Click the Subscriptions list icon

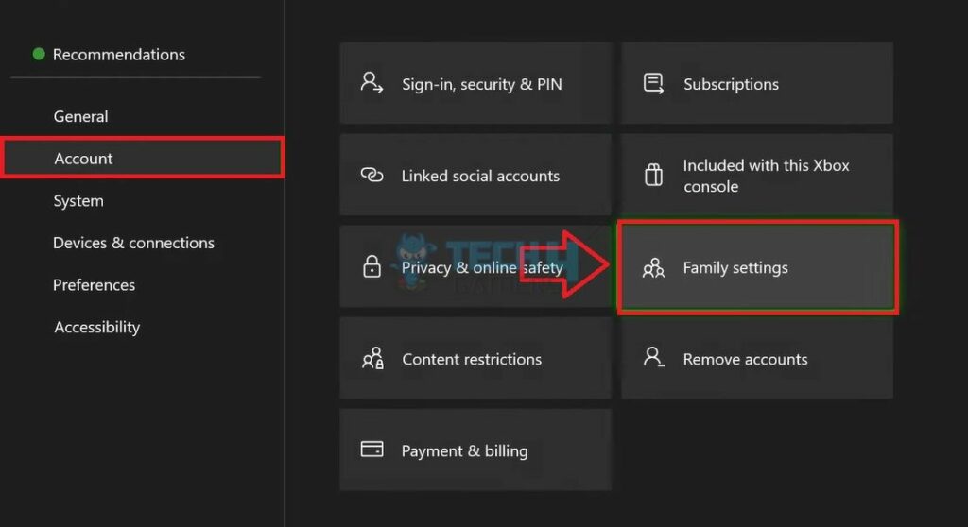click(653, 83)
